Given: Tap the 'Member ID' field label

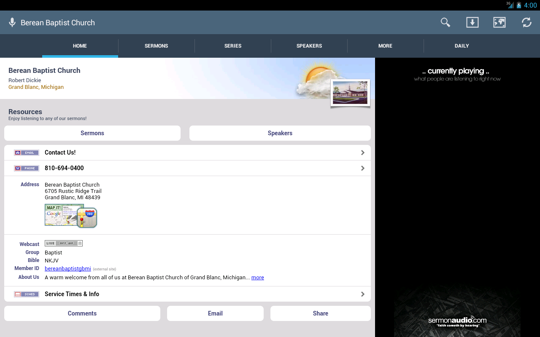Looking at the screenshot, I should 27,268.
